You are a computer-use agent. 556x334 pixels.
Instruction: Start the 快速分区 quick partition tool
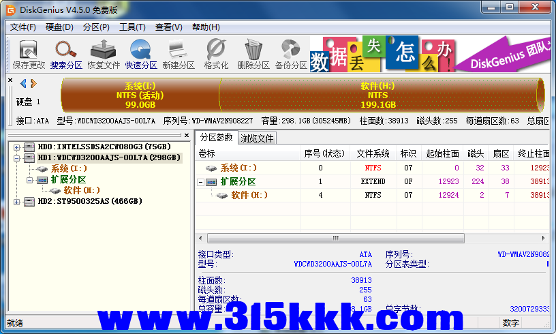141,54
